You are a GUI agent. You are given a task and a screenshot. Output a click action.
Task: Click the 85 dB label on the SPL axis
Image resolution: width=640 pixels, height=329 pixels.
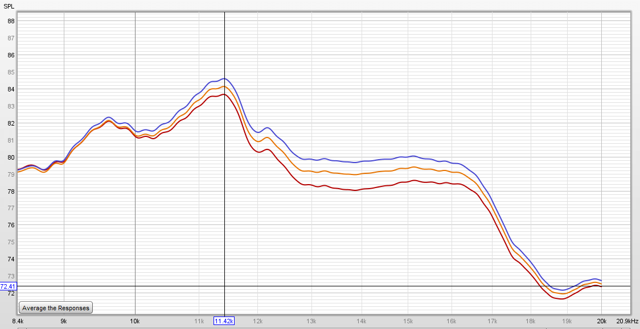(x=11, y=73)
